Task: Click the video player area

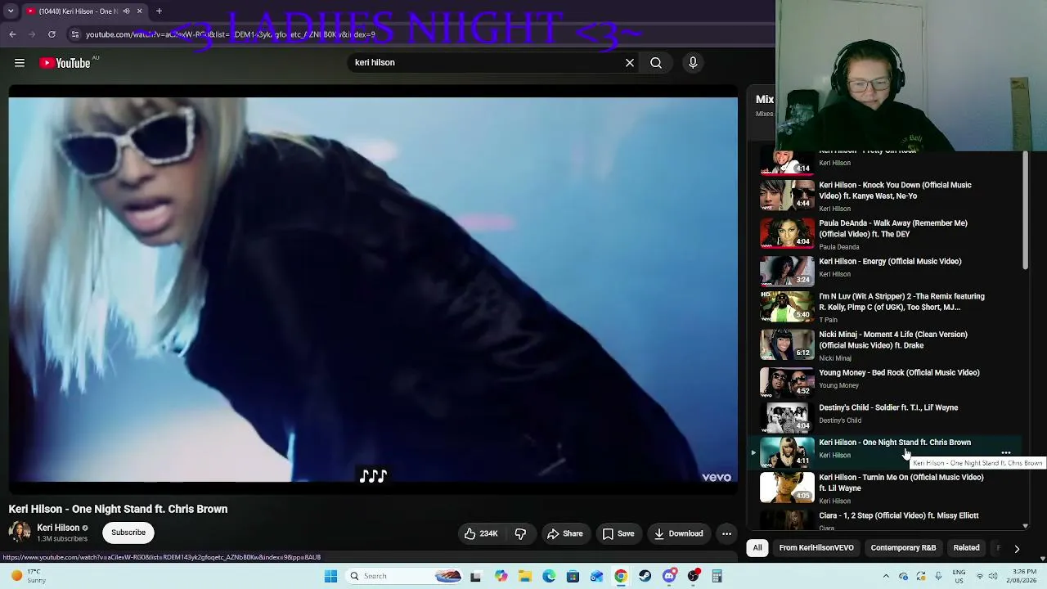Action: (373, 290)
